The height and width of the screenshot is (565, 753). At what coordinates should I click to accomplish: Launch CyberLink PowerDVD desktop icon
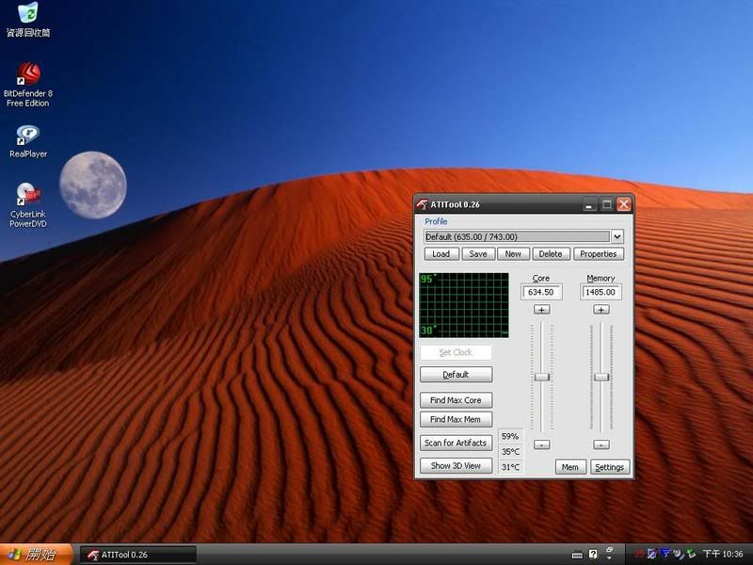[x=28, y=196]
